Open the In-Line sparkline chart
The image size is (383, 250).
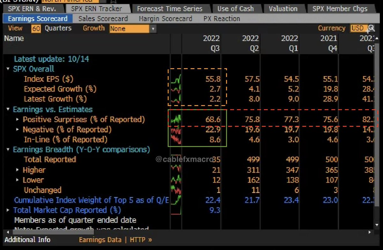(176, 139)
